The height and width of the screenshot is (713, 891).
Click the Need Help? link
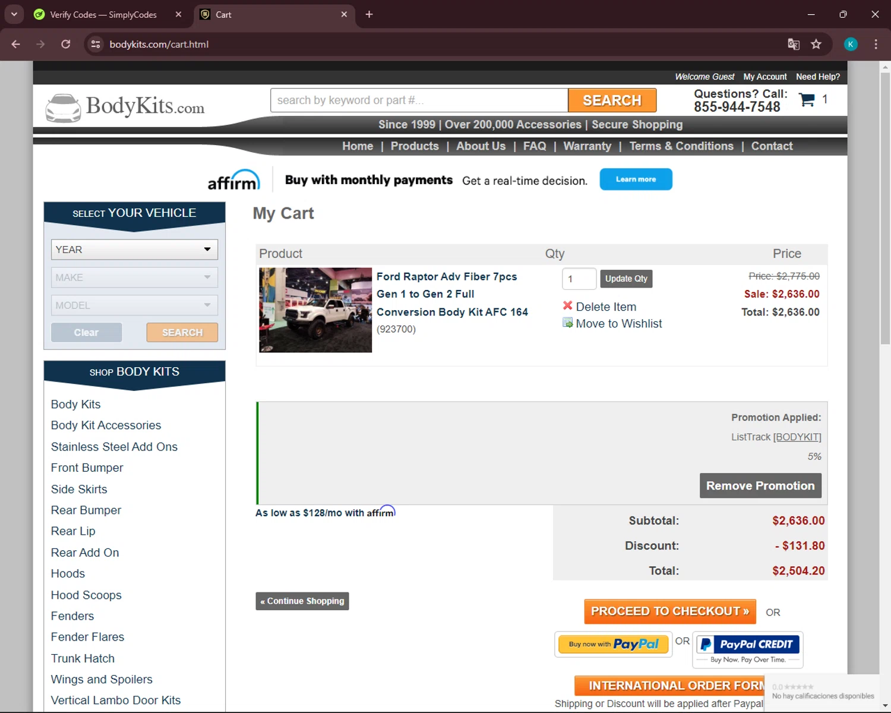click(818, 77)
